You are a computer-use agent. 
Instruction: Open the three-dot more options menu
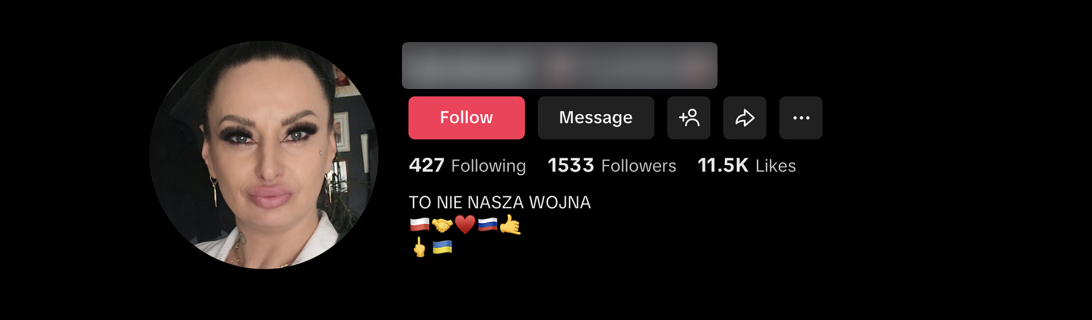(x=801, y=118)
